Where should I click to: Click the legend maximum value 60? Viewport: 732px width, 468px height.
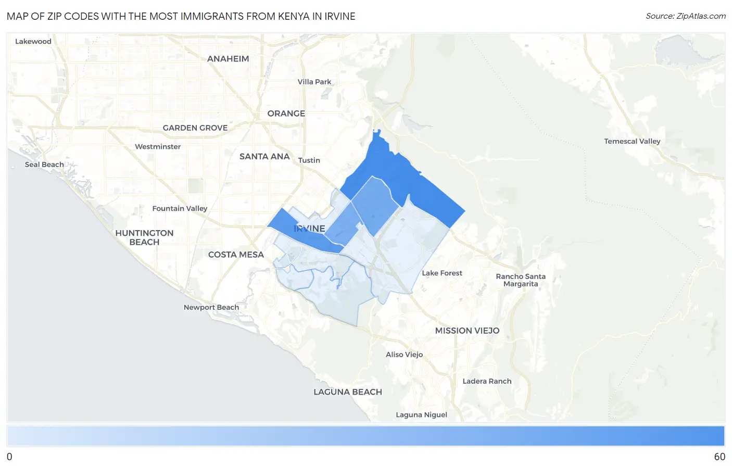pyautogui.click(x=720, y=457)
